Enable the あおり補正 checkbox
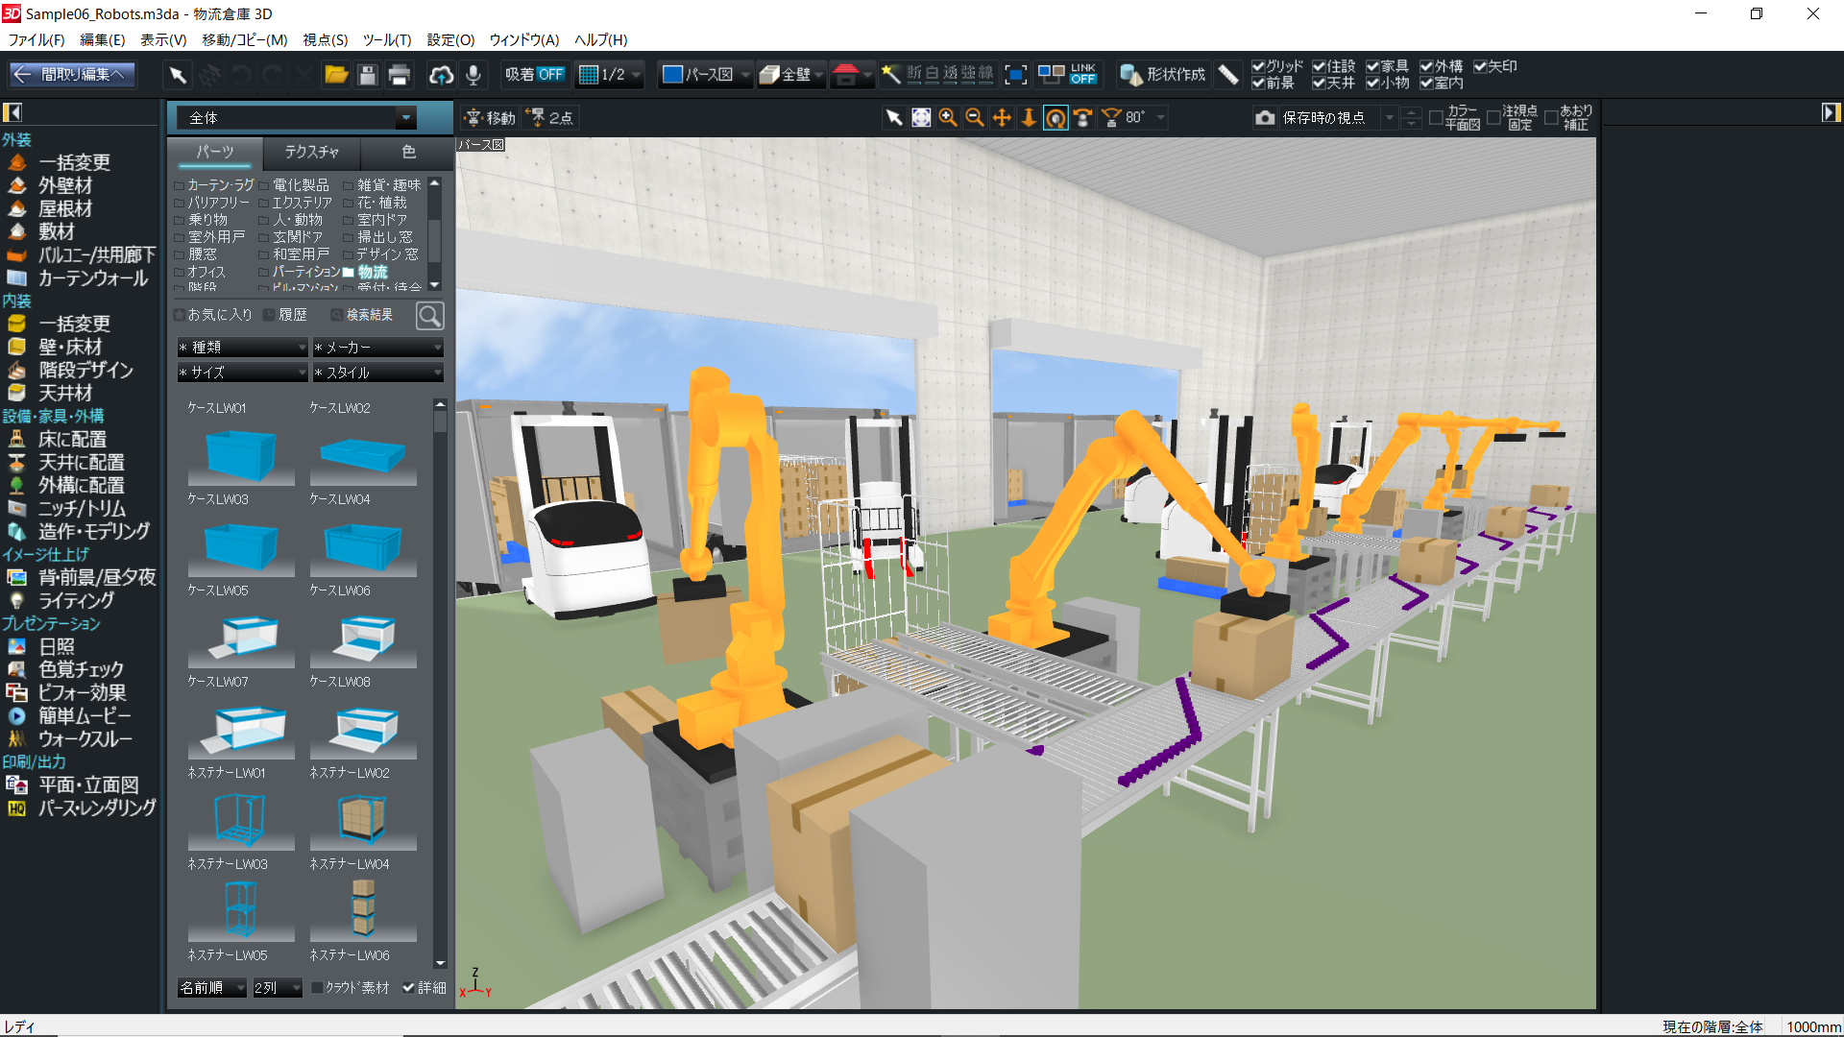This screenshot has height=1037, width=1844. click(x=1550, y=117)
